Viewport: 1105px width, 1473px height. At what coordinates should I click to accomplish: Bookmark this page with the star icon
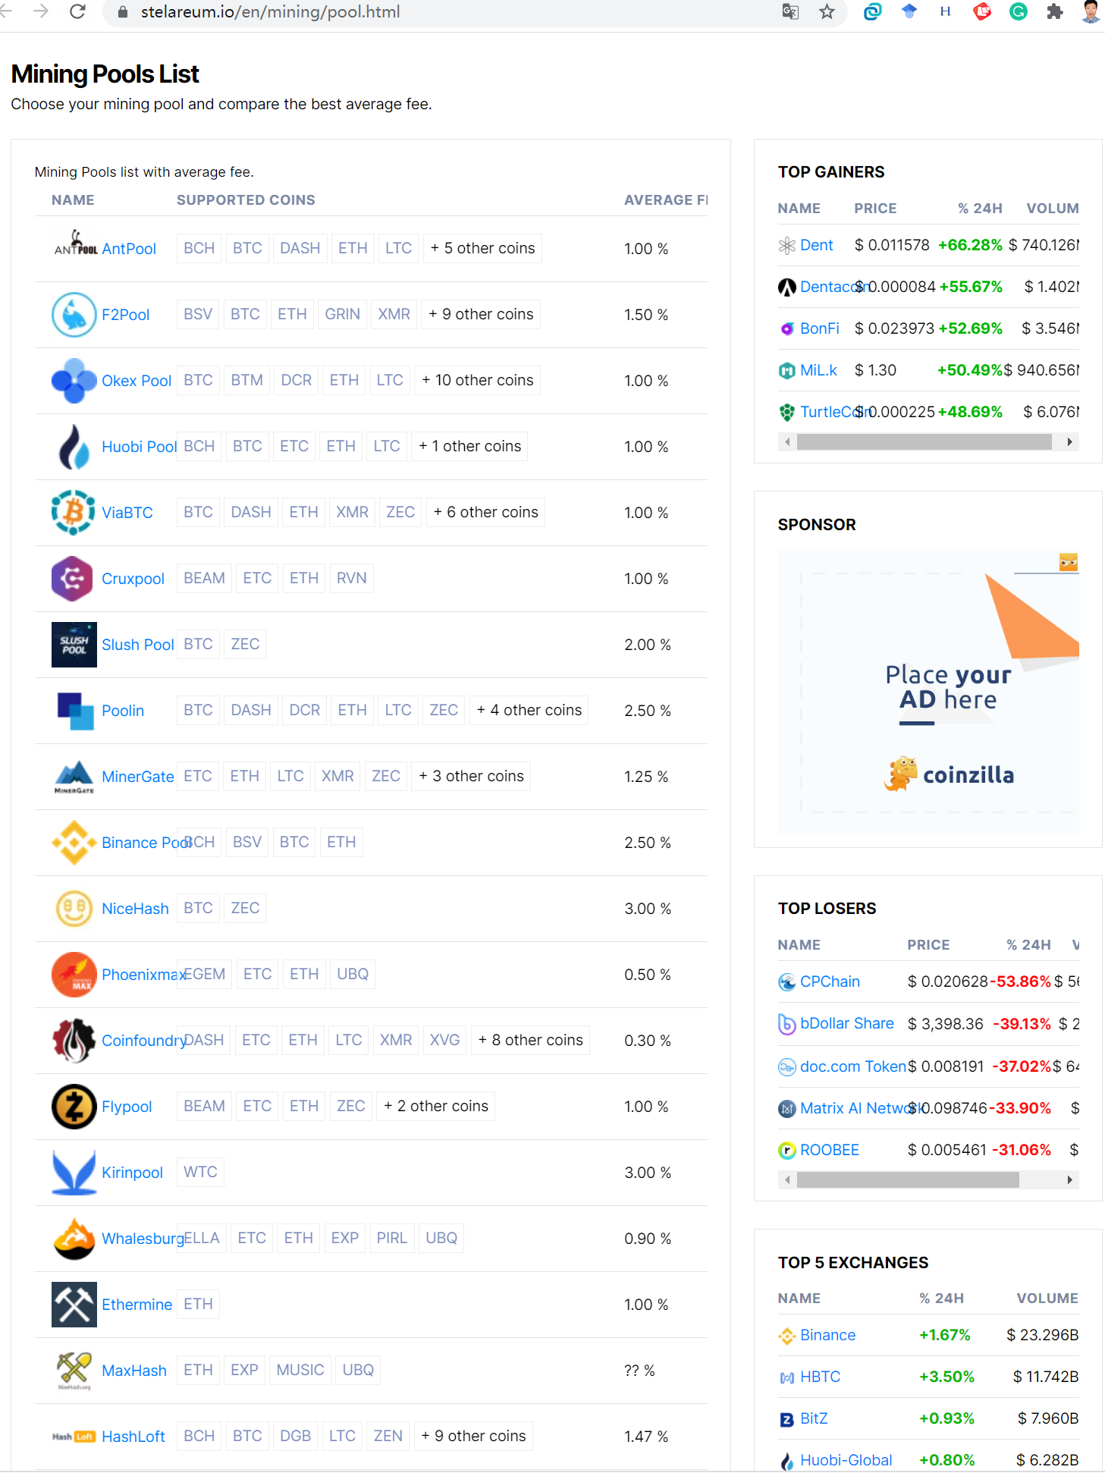click(x=827, y=12)
